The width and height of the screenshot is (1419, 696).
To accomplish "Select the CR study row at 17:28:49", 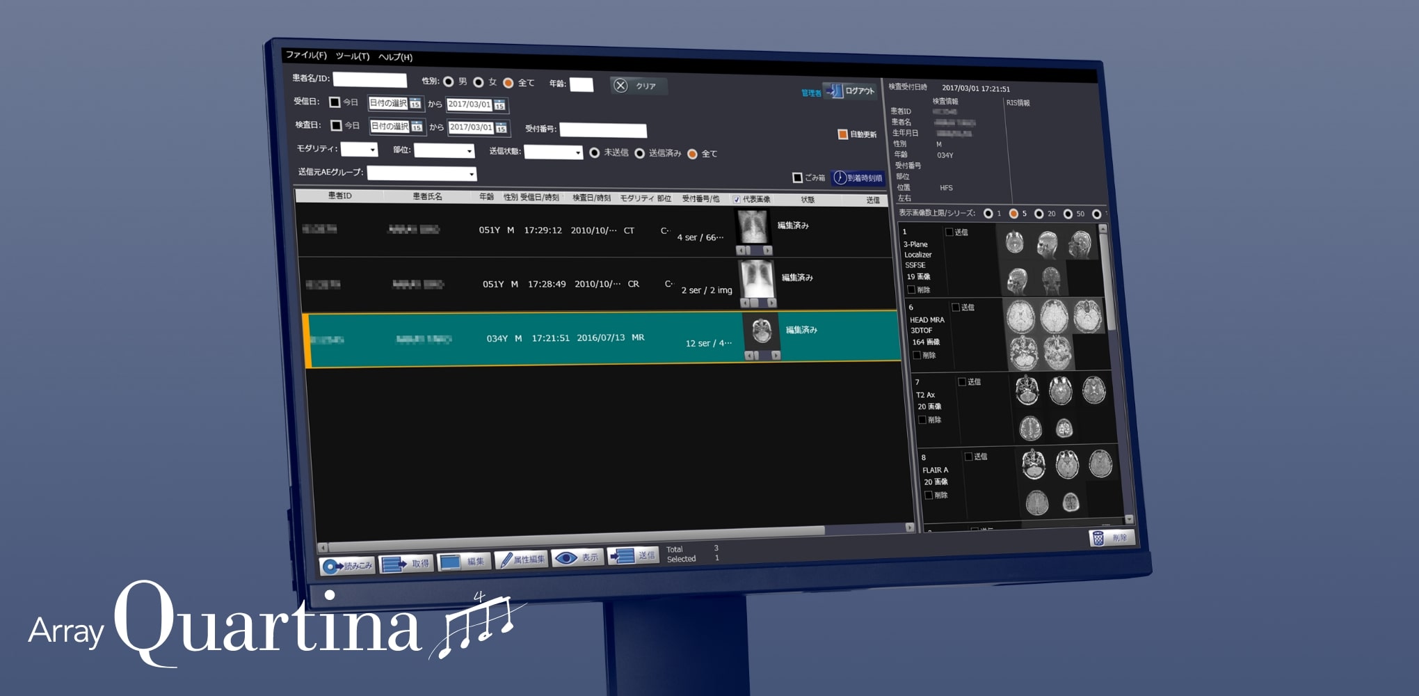I will click(x=597, y=284).
